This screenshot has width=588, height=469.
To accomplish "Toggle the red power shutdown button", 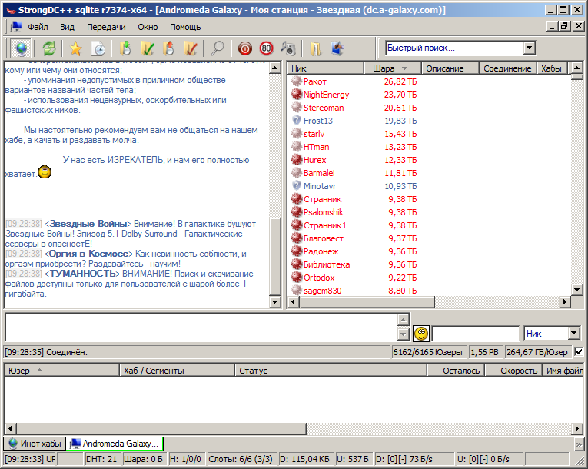I will (x=245, y=48).
